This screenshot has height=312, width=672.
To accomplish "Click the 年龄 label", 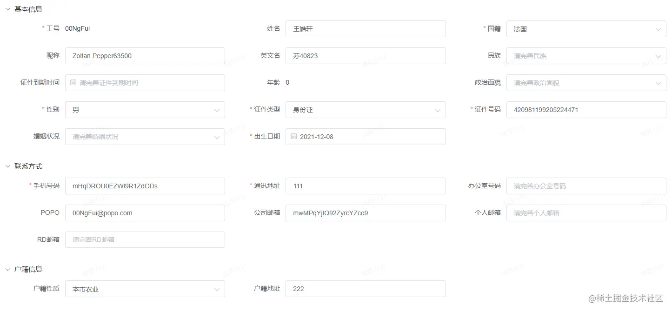I will click(273, 82).
